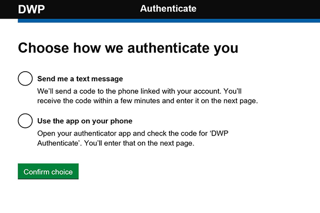This screenshot has height=213, width=320.
Task: Click "You'll enter that on the next page" text
Action: pos(139,143)
